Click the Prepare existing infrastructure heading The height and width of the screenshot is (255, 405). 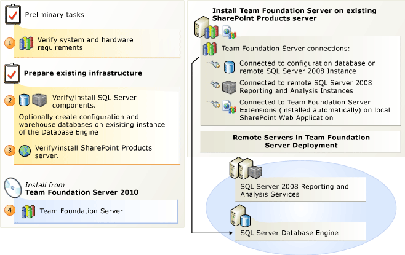(83, 73)
